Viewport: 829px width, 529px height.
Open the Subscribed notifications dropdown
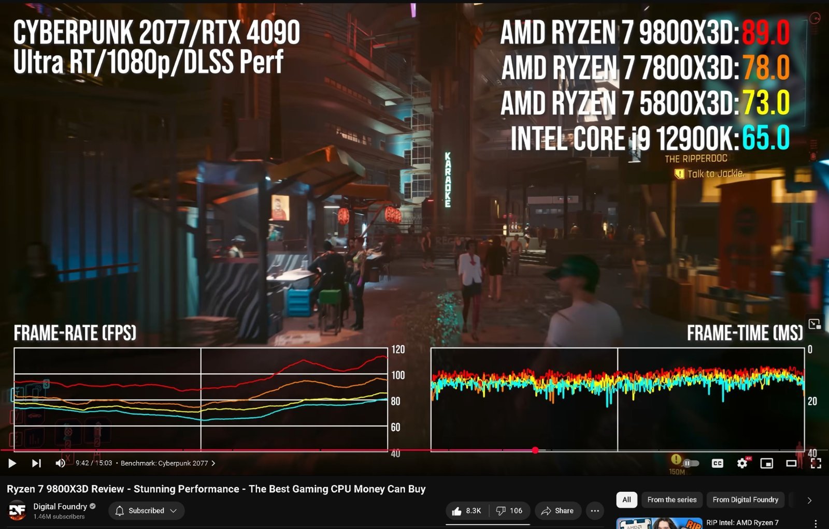(147, 511)
